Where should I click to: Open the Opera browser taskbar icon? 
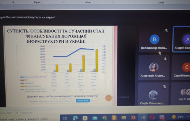[x=152, y=117]
